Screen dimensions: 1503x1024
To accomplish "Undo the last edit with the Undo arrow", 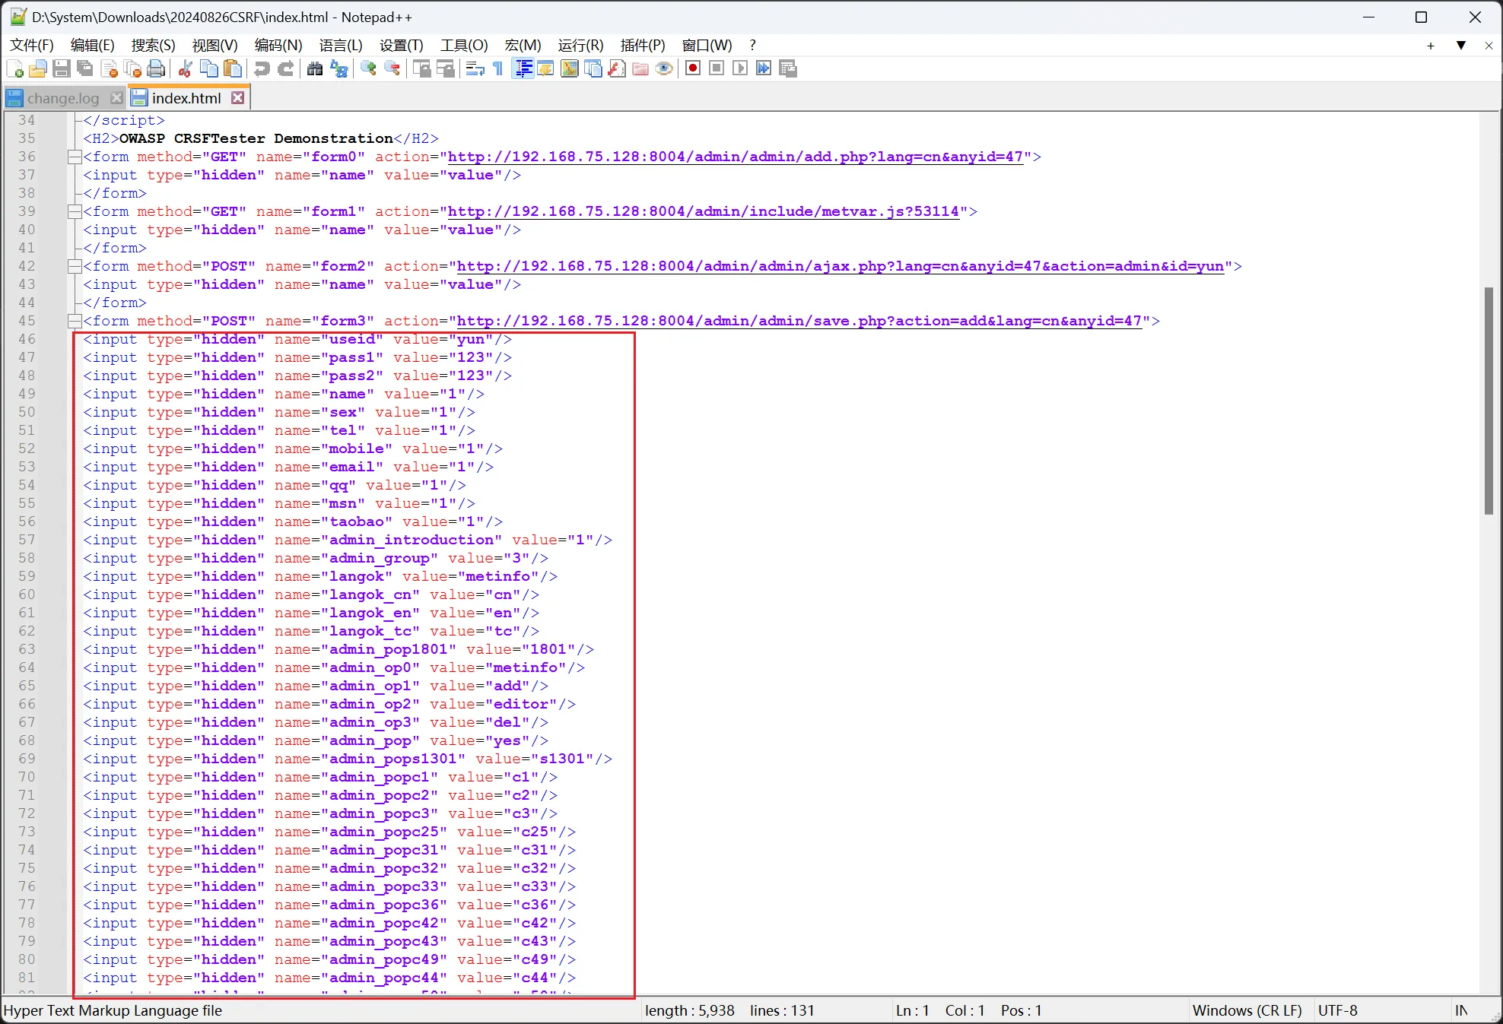I will pos(262,69).
